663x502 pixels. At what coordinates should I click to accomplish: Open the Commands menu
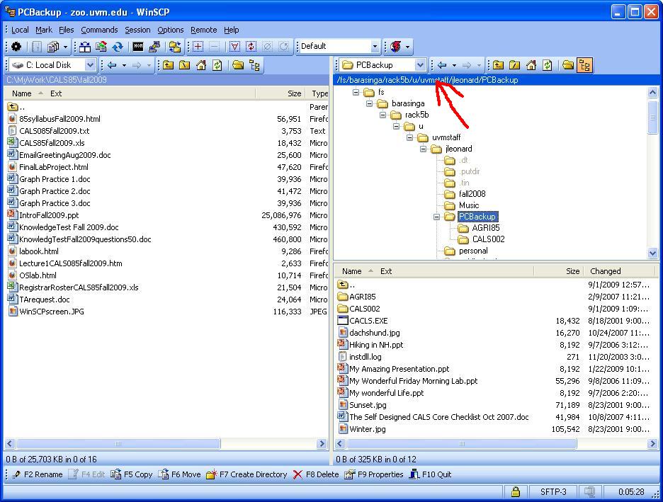[x=99, y=30]
